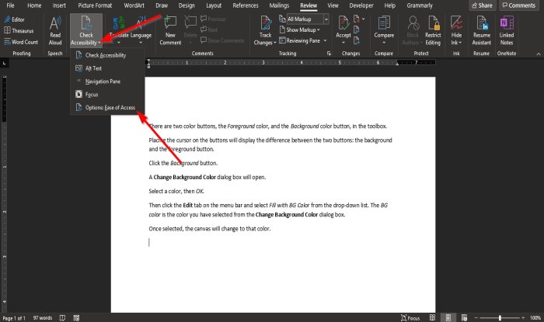Viewport: 544px width, 322px height.
Task: Open the File tab
Action: (10, 5)
